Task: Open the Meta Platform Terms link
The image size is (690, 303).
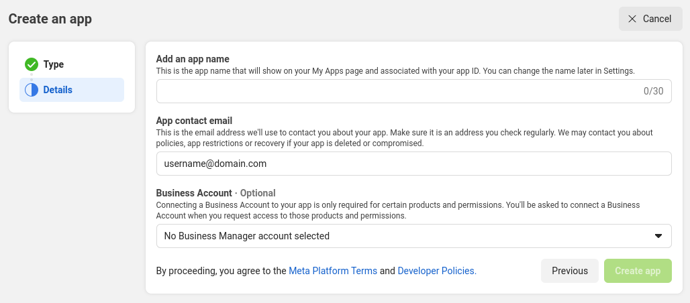Action: point(332,271)
